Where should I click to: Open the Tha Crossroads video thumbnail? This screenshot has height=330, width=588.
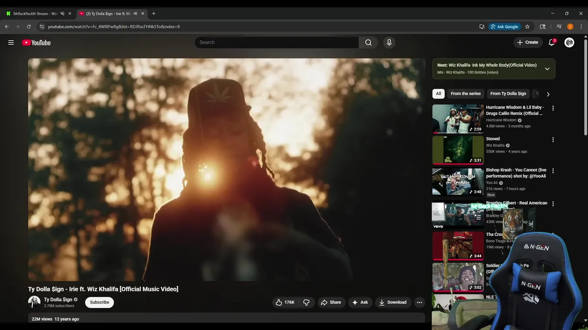tap(458, 246)
